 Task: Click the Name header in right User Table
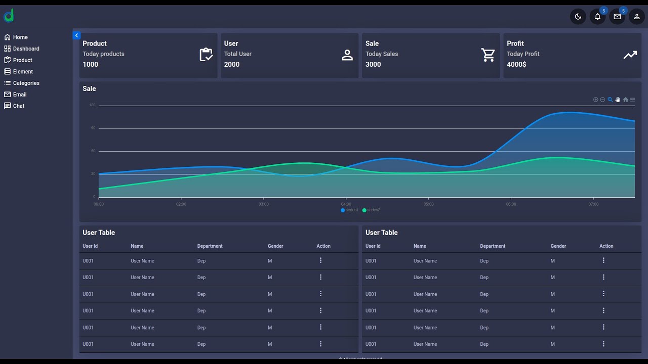pos(420,246)
